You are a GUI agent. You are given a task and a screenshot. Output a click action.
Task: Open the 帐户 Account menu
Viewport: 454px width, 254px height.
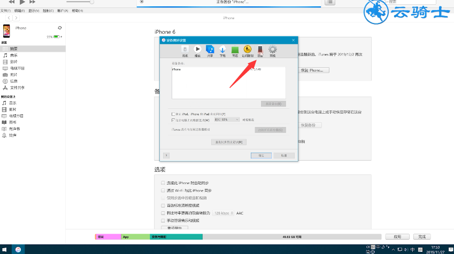point(63,11)
